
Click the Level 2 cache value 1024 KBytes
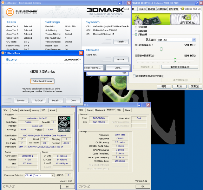tap(62, 163)
